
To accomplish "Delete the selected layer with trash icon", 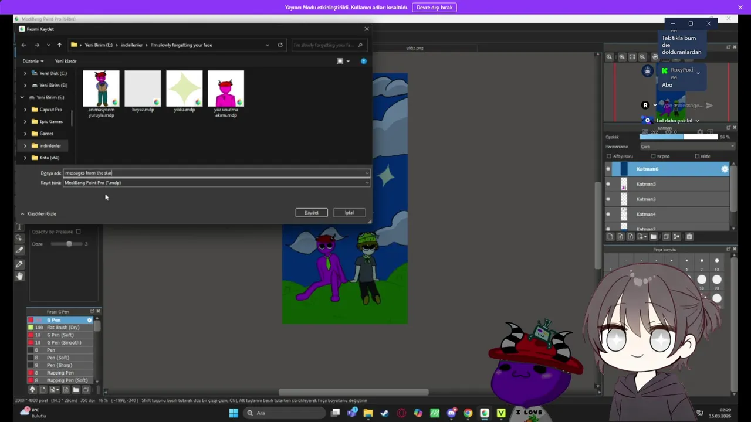I will 689,237.
